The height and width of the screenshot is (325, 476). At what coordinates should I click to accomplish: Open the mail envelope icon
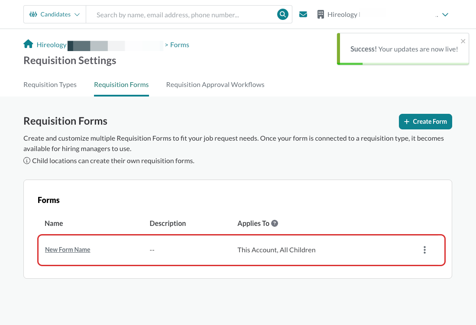[x=303, y=14]
